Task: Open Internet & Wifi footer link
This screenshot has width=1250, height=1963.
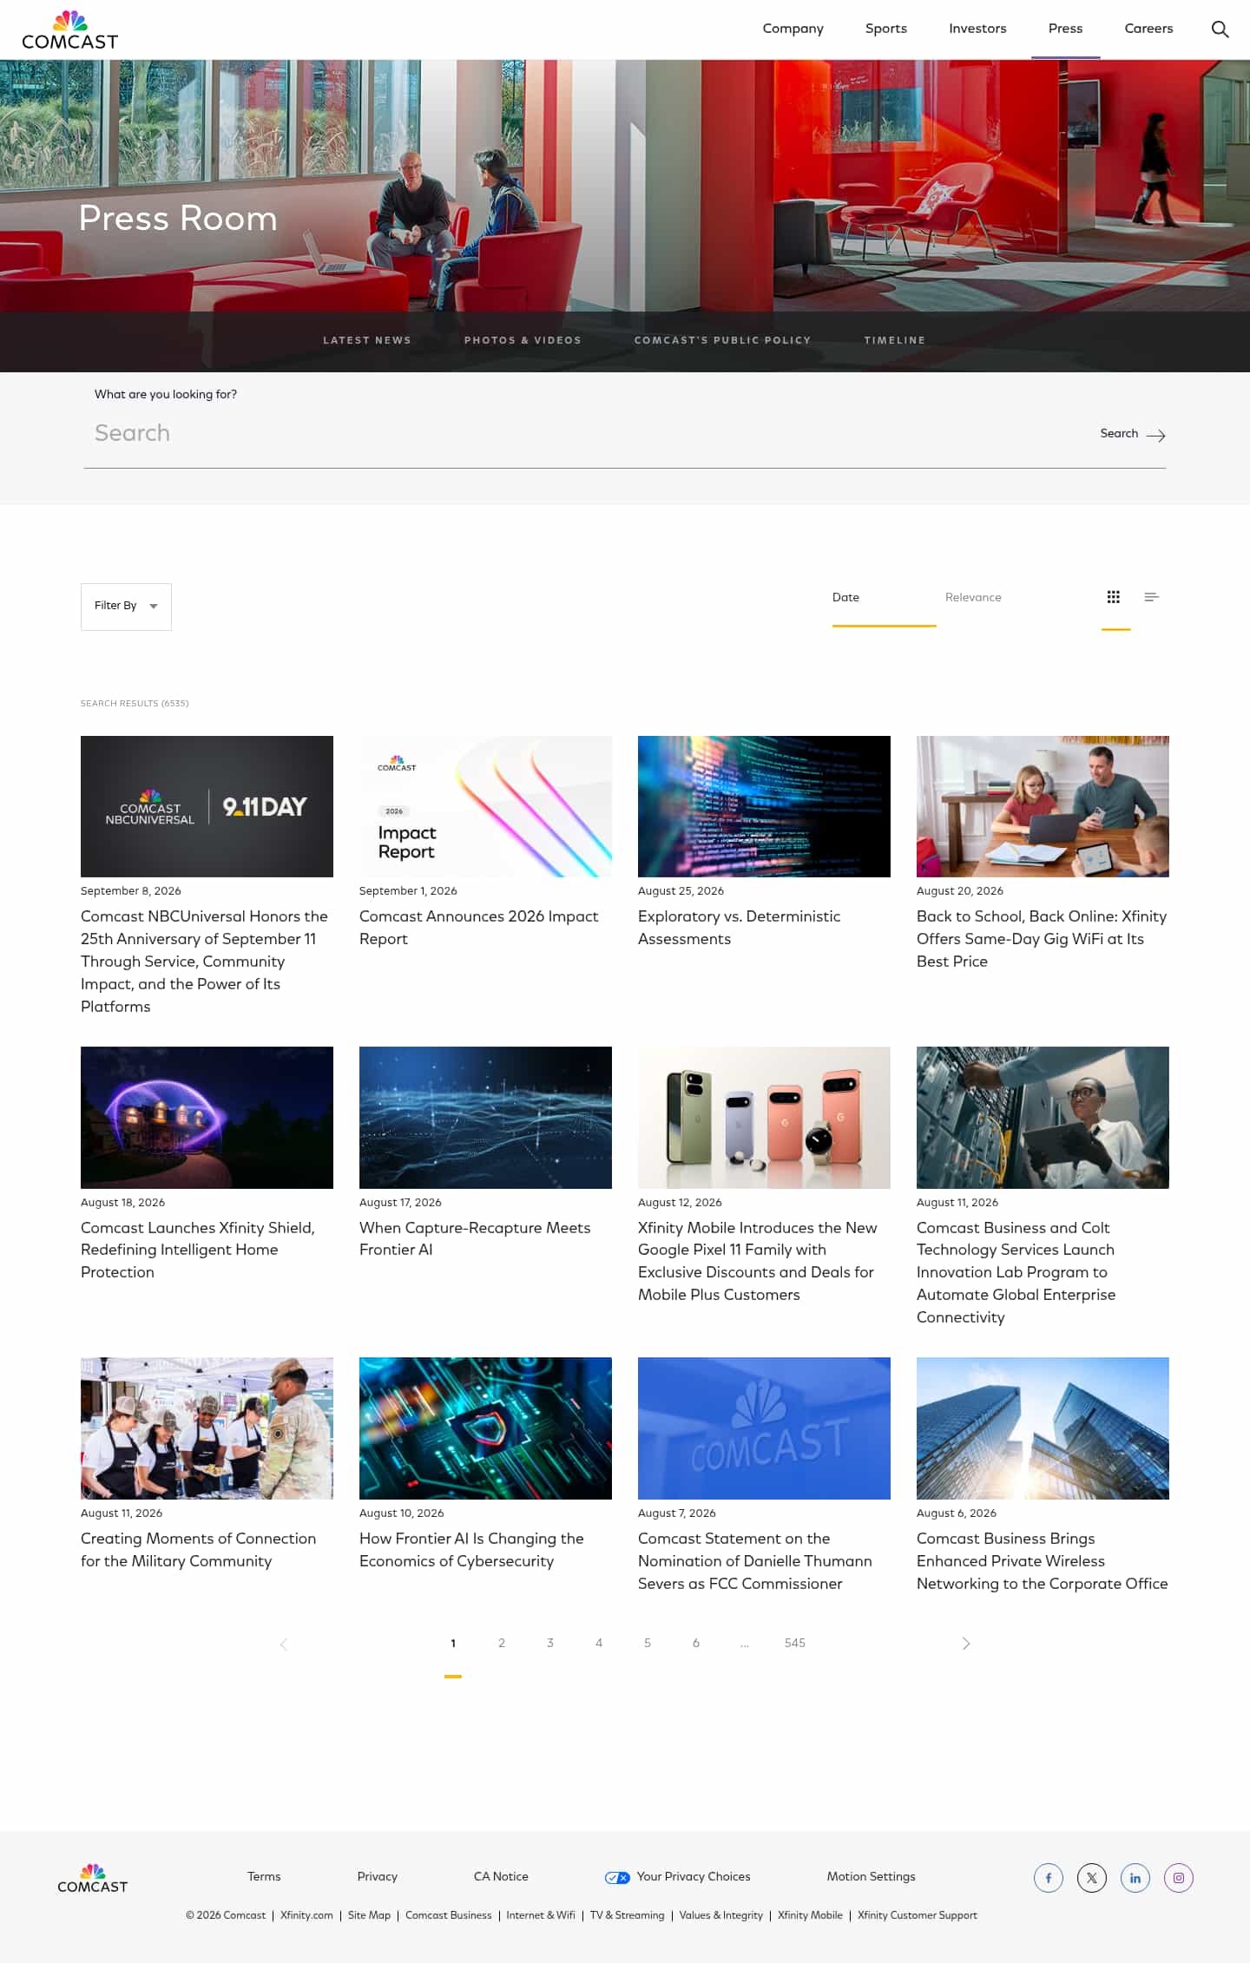Action: 541,1915
